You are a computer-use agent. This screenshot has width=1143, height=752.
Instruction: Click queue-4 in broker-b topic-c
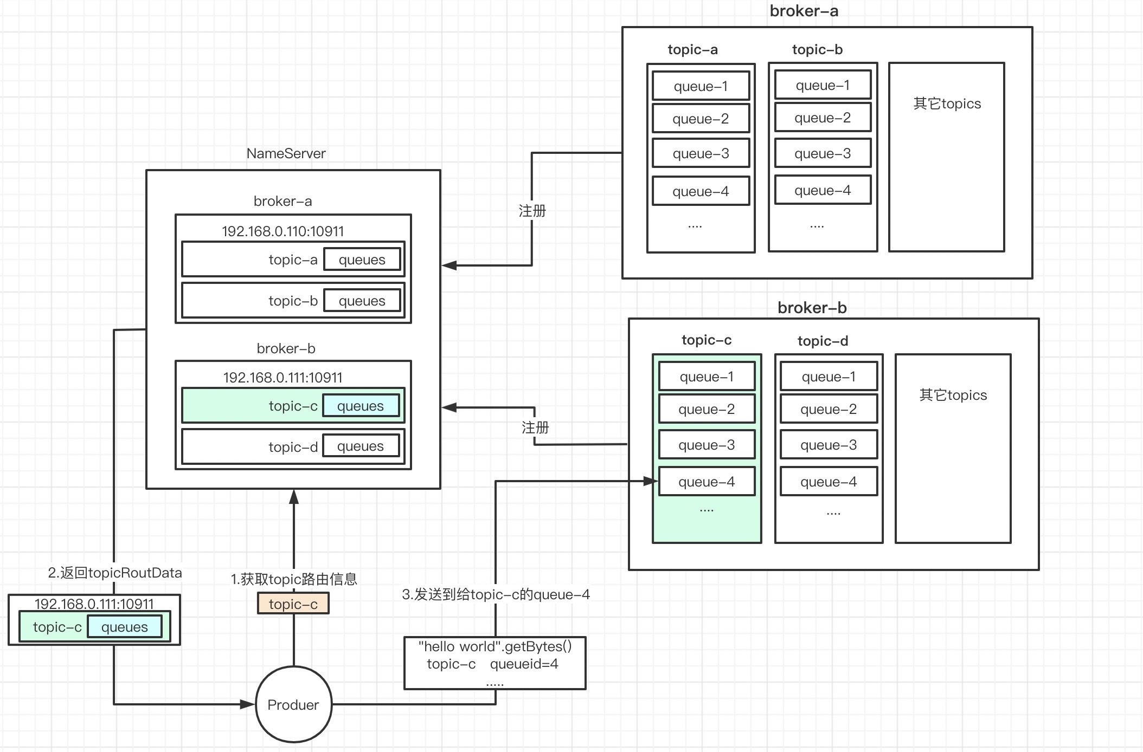[707, 482]
